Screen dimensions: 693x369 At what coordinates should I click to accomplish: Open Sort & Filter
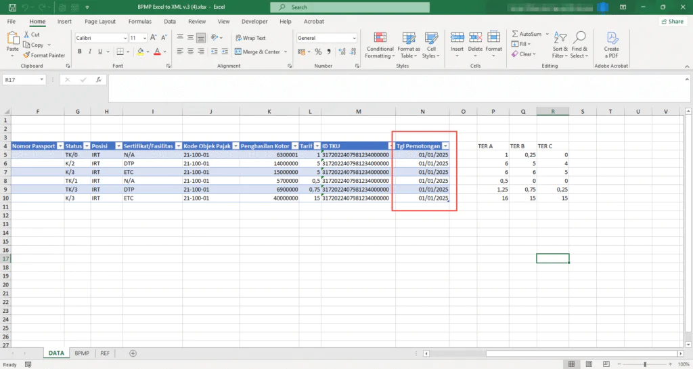560,45
